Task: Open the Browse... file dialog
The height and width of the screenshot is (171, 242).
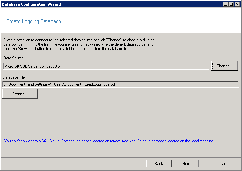Action: [x=20, y=94]
